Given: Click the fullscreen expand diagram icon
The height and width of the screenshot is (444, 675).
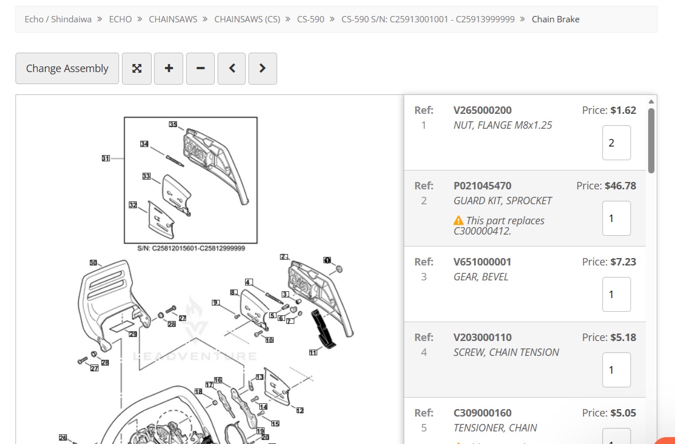Looking at the screenshot, I should tap(137, 69).
